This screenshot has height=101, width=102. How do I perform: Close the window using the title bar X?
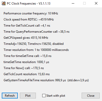96,4
